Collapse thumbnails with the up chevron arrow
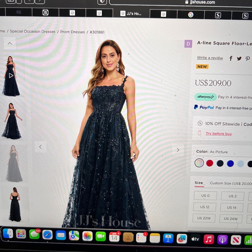Image resolution: width=252 pixels, height=252 pixels. click(10, 43)
